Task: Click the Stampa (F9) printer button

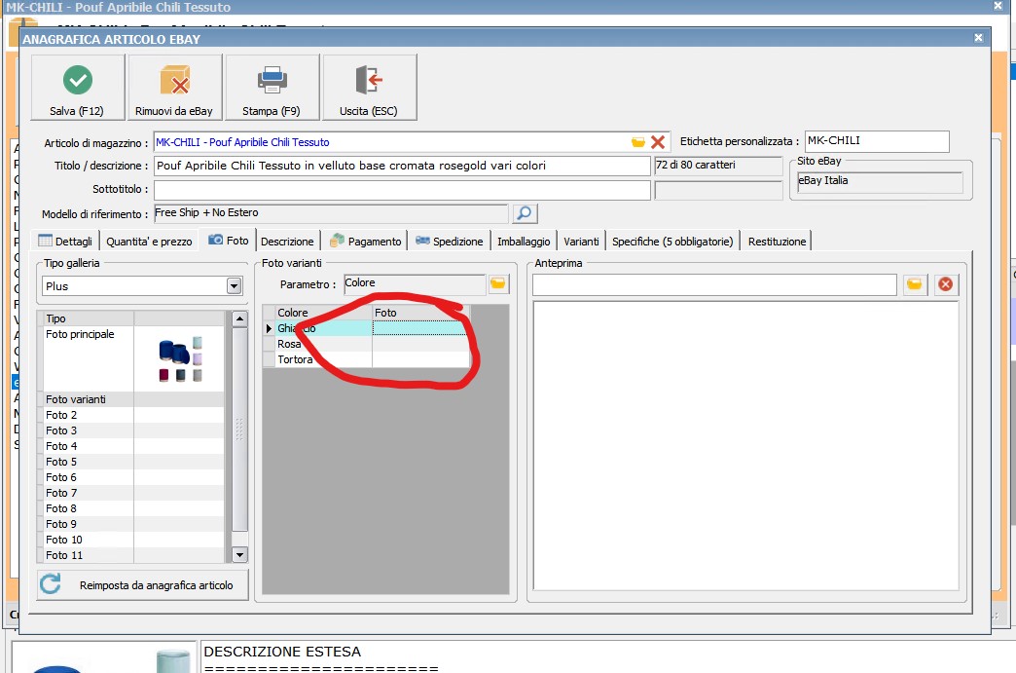Action: (x=272, y=88)
